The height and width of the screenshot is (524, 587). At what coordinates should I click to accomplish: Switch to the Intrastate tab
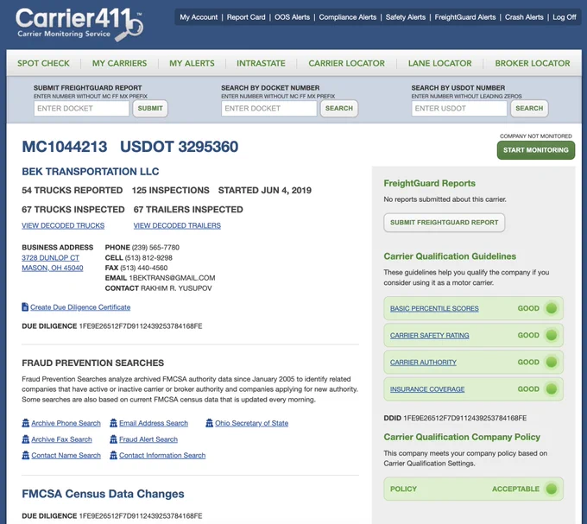[261, 63]
